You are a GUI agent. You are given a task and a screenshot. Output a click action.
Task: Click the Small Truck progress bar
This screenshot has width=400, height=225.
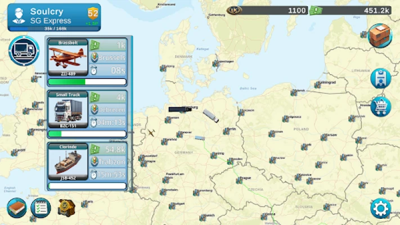pyautogui.click(x=87, y=134)
